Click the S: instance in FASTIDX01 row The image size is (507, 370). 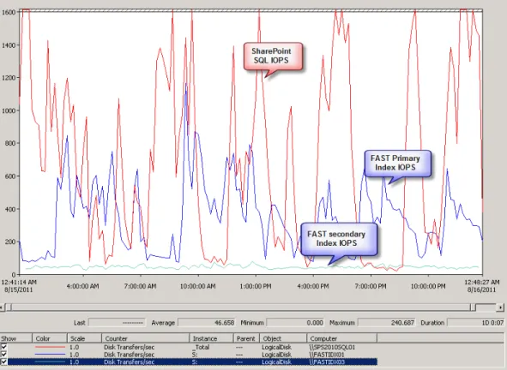(x=195, y=355)
